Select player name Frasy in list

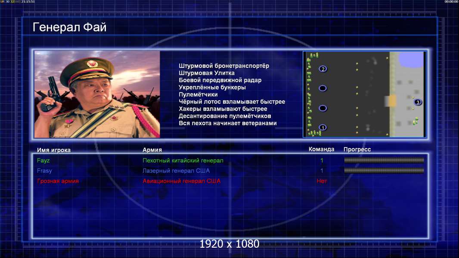click(x=44, y=171)
